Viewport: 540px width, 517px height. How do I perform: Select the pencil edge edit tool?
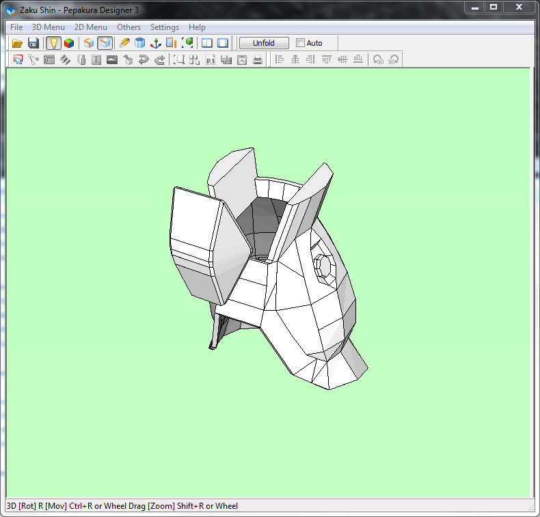(124, 43)
